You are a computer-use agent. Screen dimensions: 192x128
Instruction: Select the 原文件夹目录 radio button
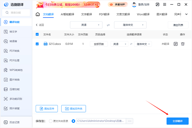coord(51,121)
